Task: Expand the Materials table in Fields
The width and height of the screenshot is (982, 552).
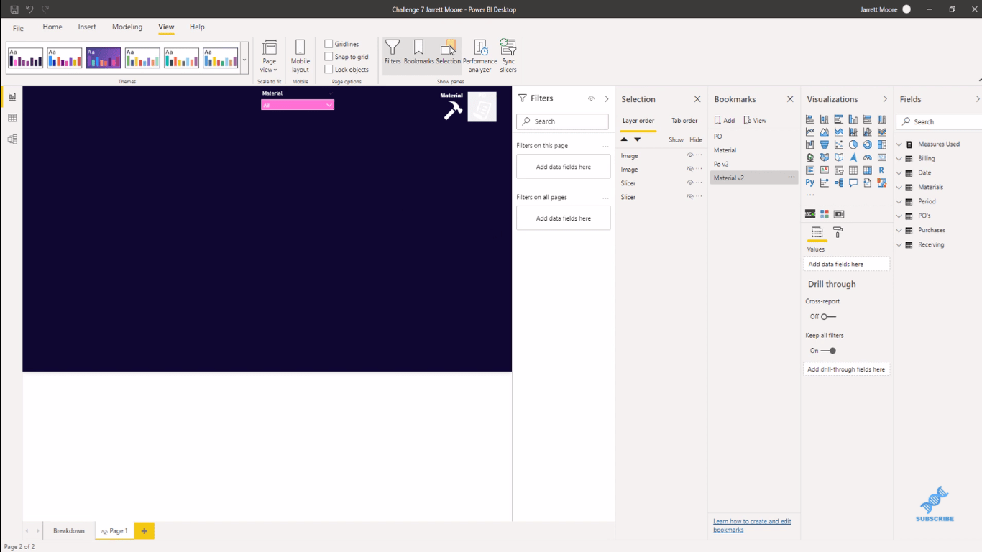Action: click(899, 187)
